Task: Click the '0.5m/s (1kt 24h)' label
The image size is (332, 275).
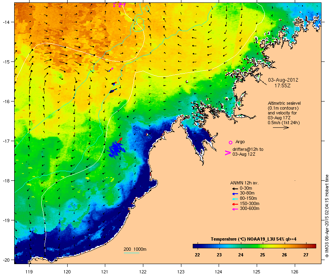Action: coord(284,123)
